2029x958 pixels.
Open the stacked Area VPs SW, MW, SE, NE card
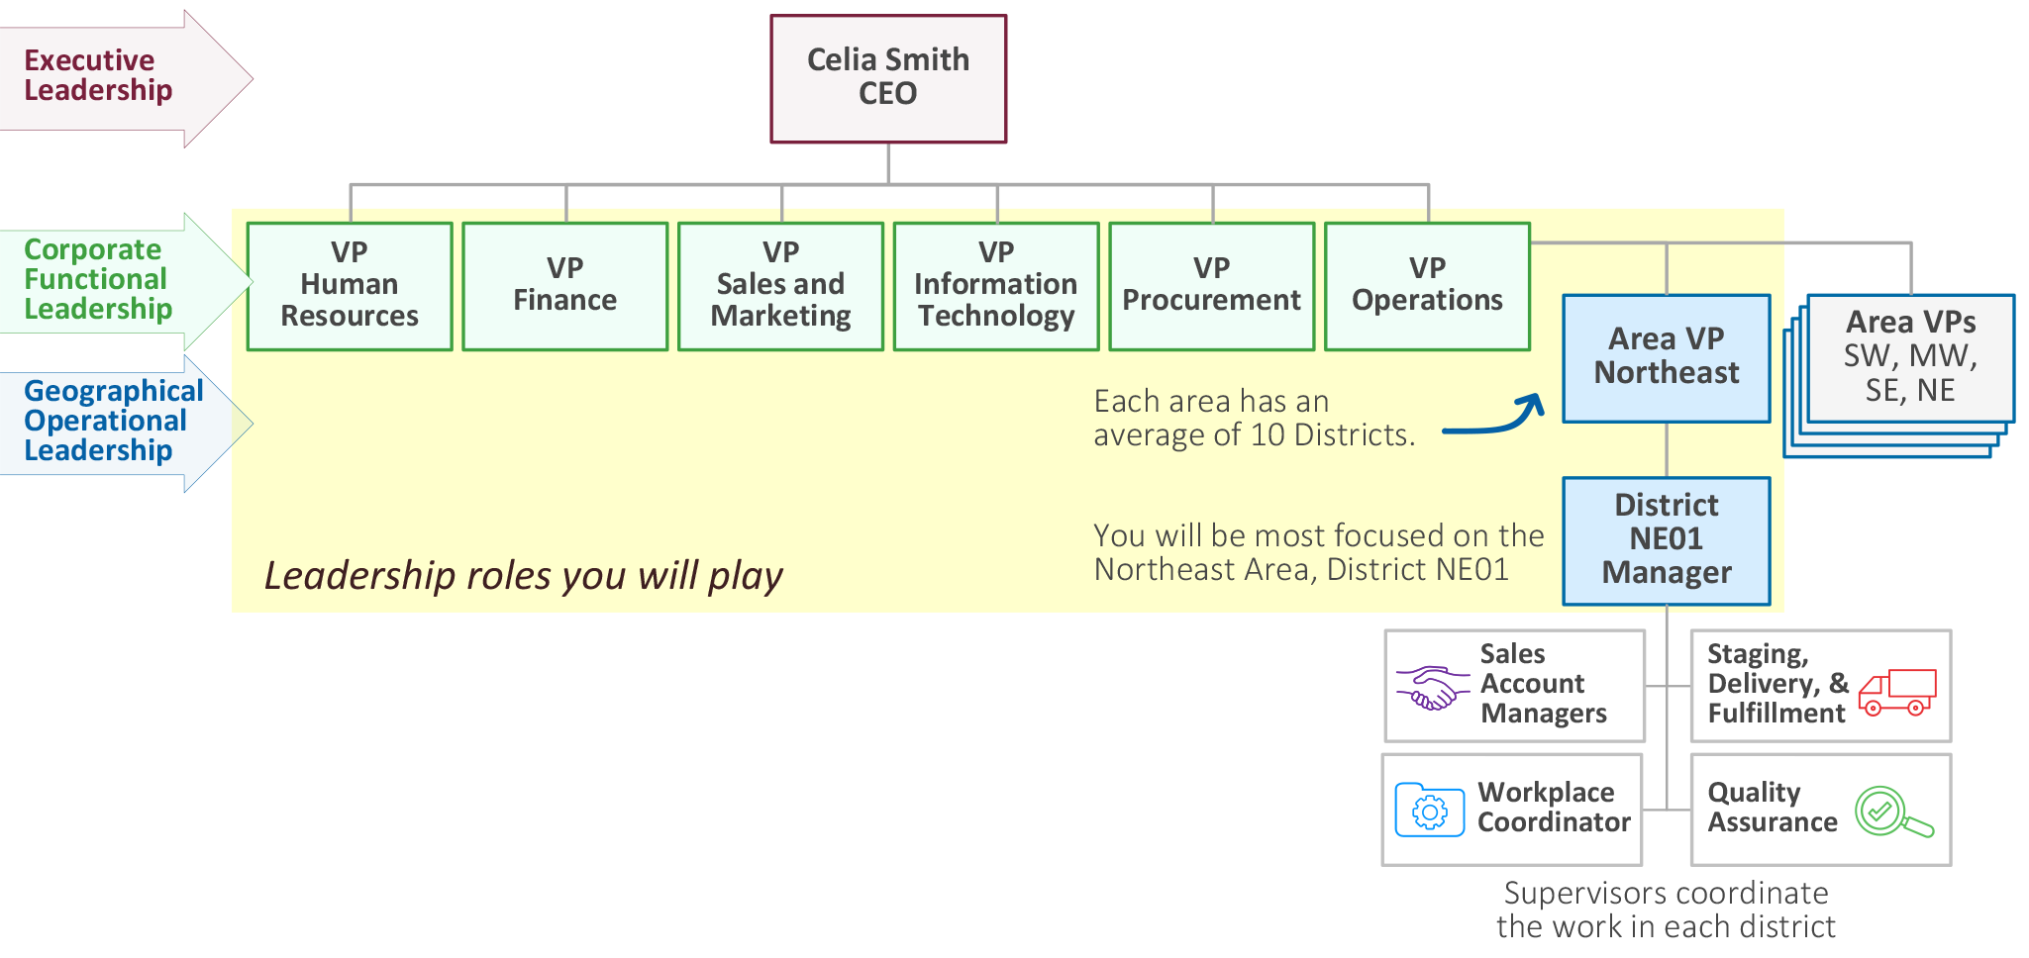1910,357
